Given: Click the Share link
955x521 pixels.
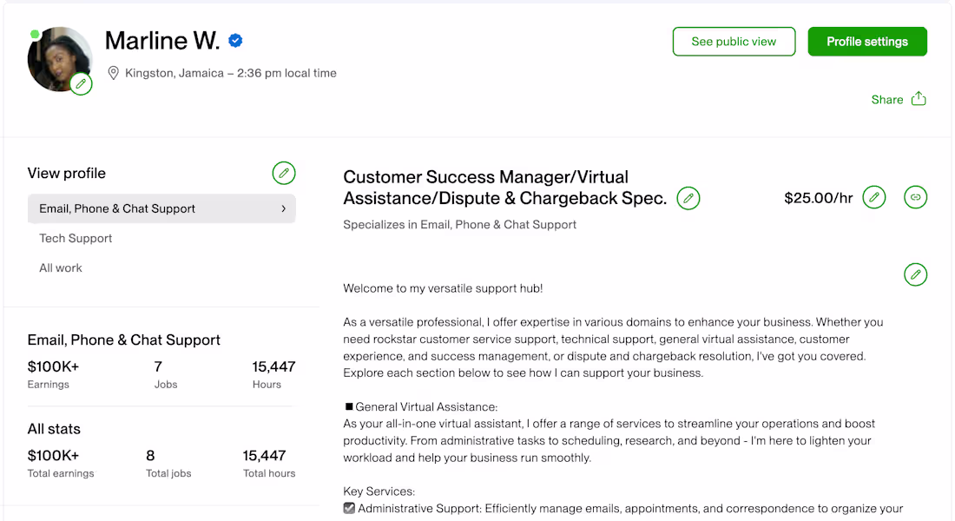Looking at the screenshot, I should point(887,100).
